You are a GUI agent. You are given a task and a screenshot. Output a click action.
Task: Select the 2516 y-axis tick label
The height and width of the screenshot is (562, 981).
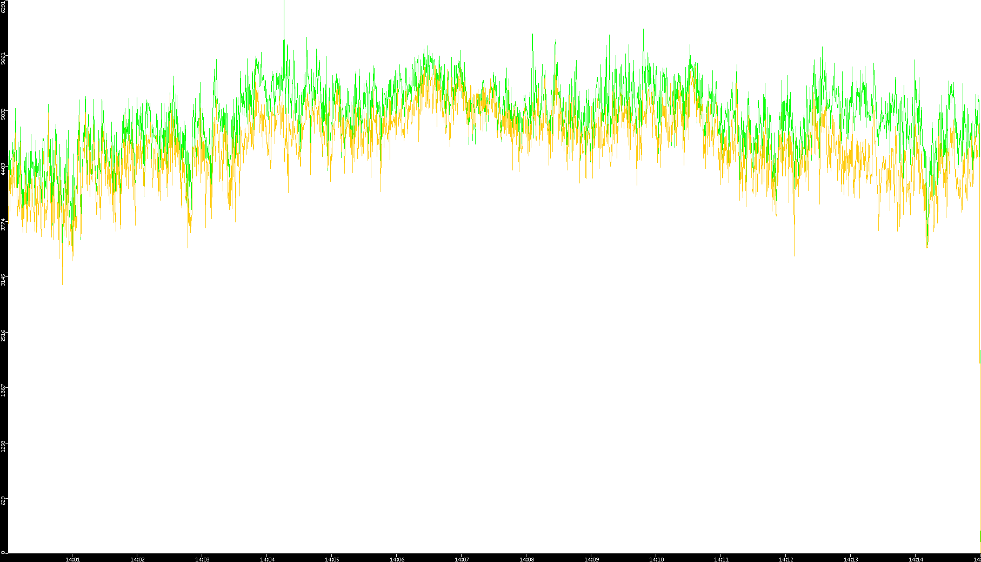pyautogui.click(x=4, y=335)
